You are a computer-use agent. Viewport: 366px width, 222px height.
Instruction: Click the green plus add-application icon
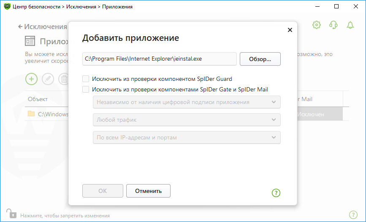tap(31, 79)
